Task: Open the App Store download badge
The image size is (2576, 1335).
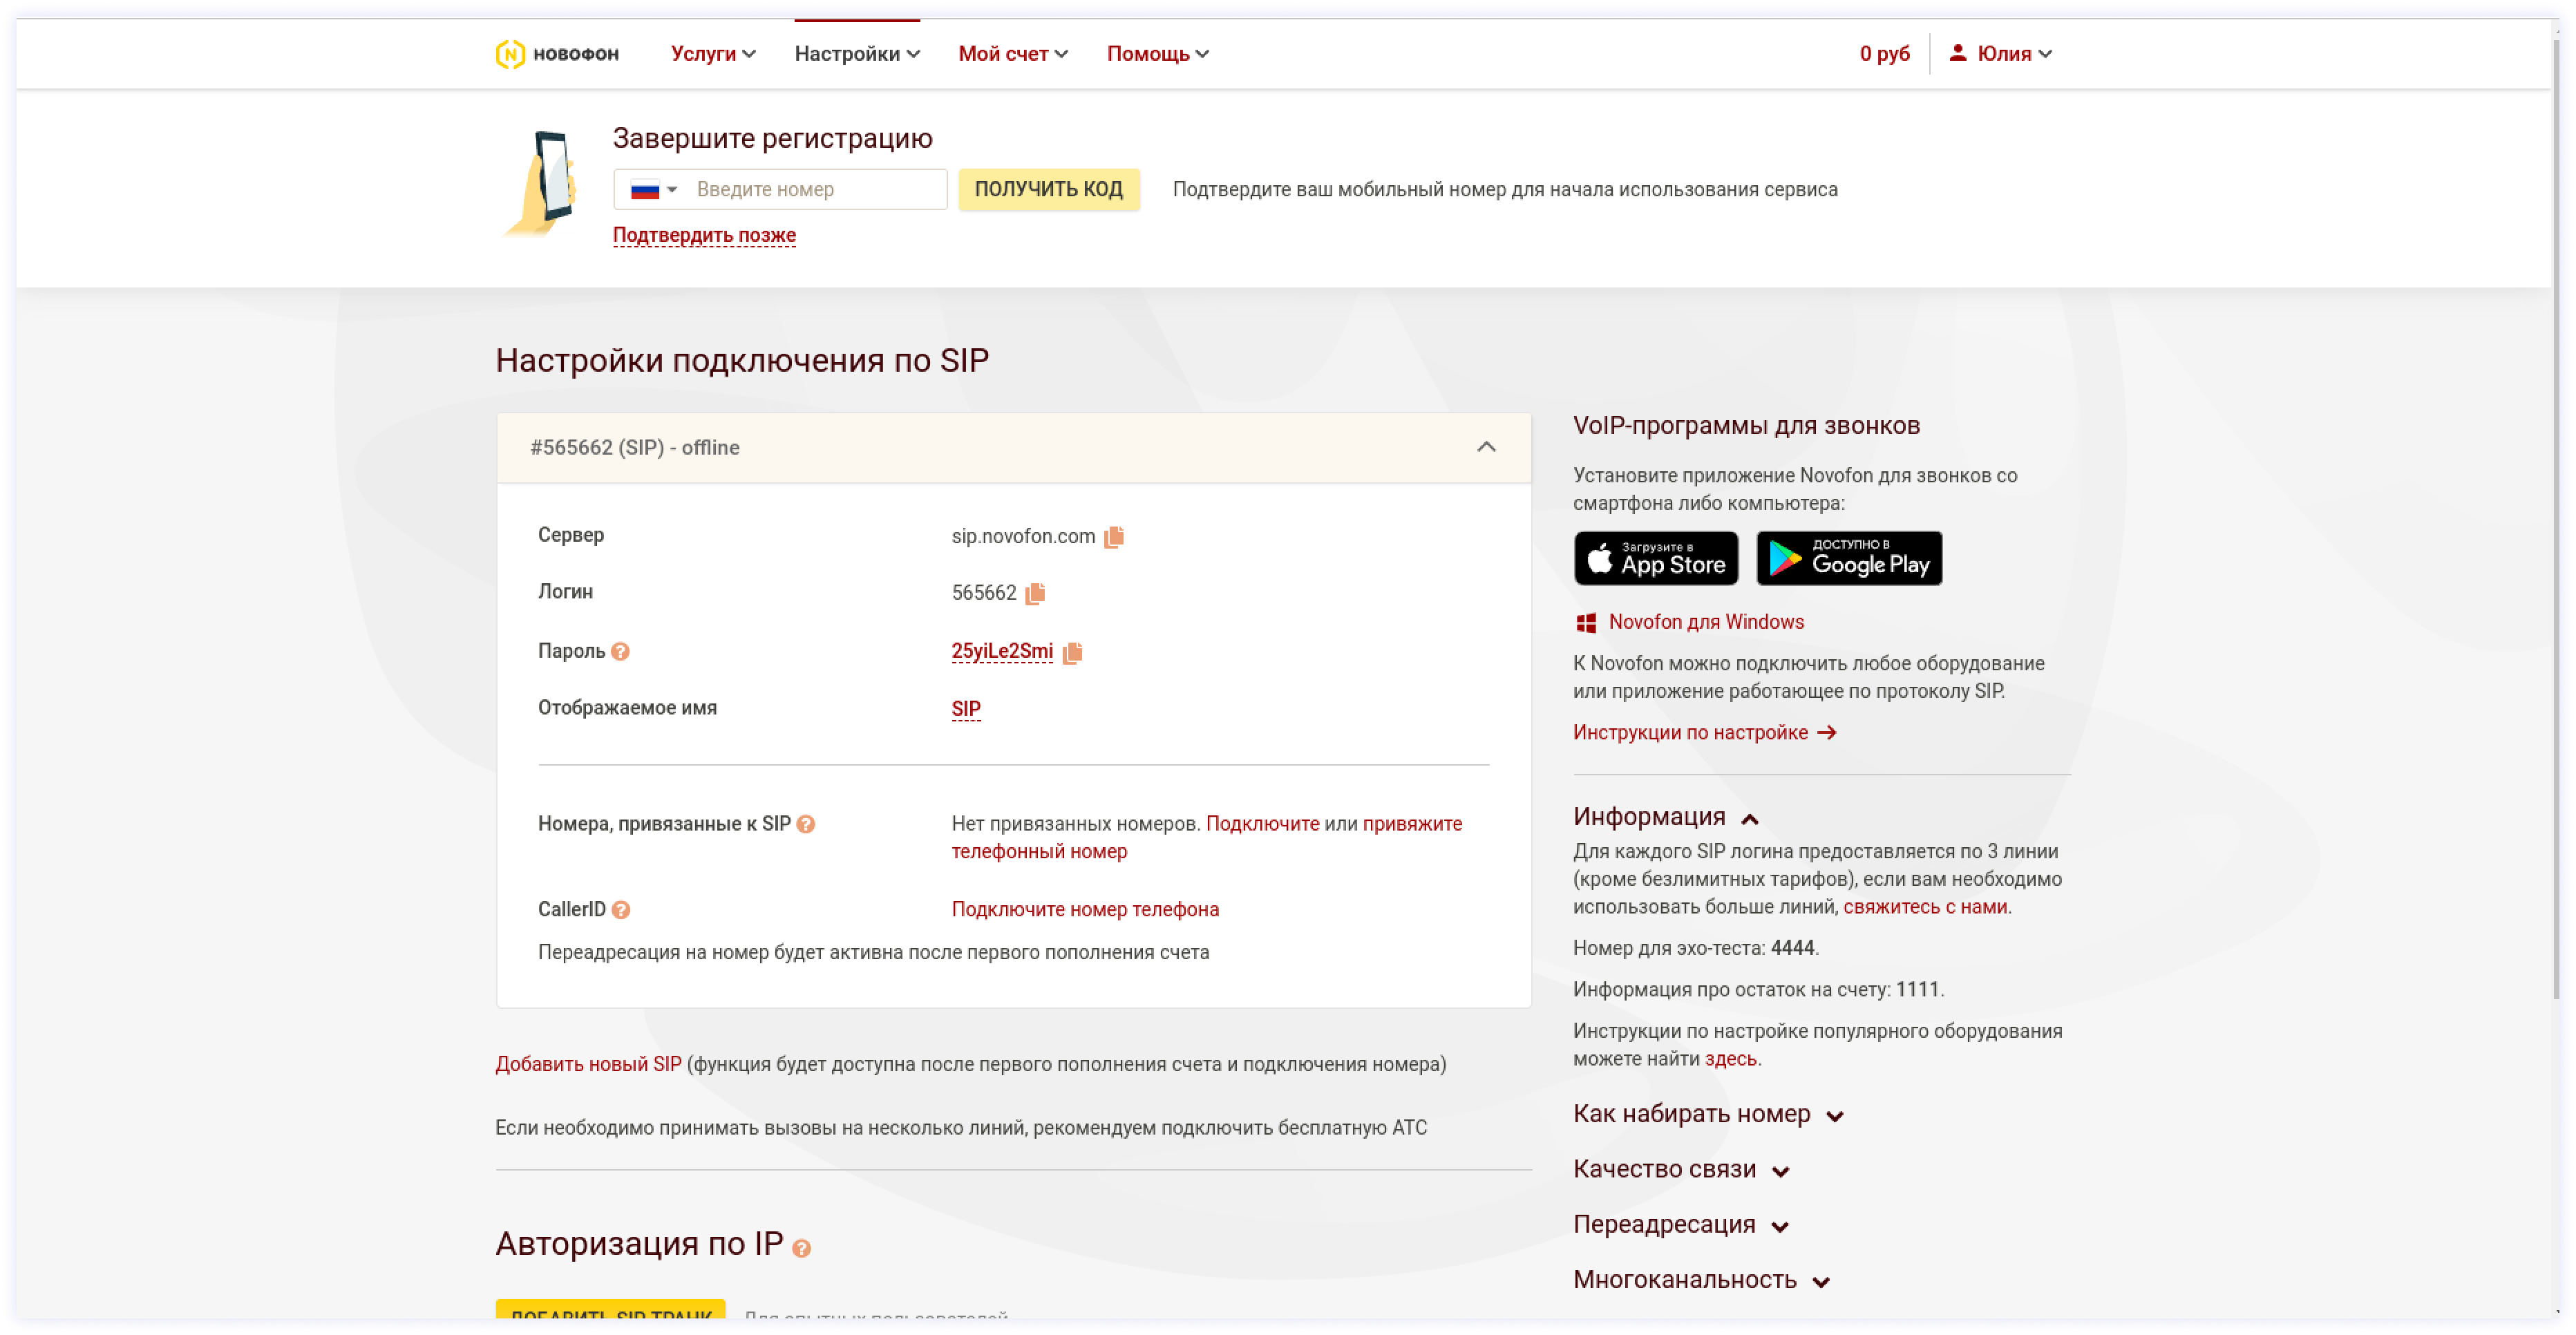Action: (x=1656, y=558)
